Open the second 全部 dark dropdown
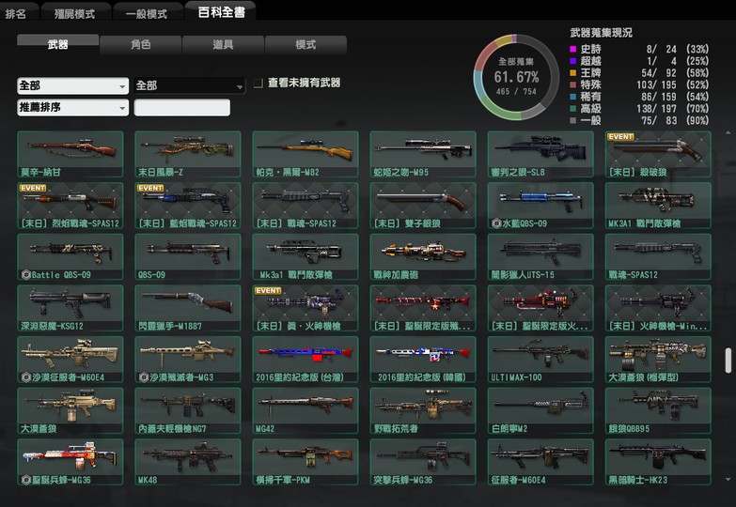This screenshot has width=736, height=507. point(189,85)
